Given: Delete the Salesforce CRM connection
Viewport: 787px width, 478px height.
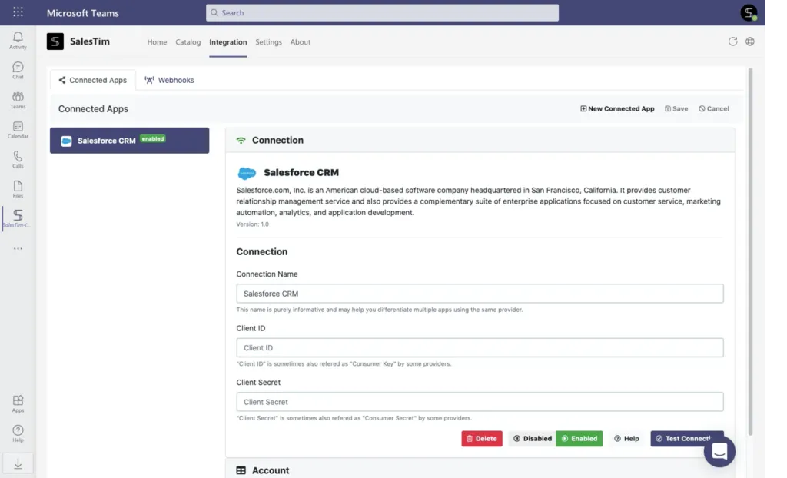Looking at the screenshot, I should 482,438.
